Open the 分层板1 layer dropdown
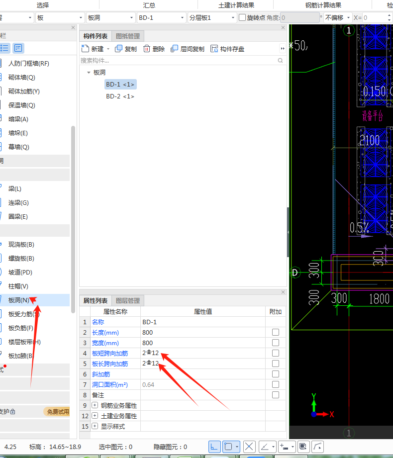 pos(212,17)
